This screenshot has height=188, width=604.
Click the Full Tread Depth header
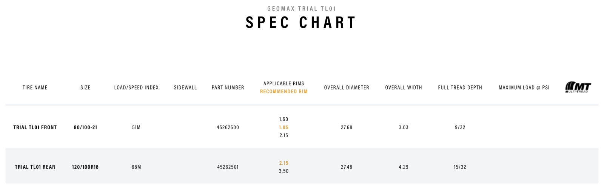(x=460, y=88)
